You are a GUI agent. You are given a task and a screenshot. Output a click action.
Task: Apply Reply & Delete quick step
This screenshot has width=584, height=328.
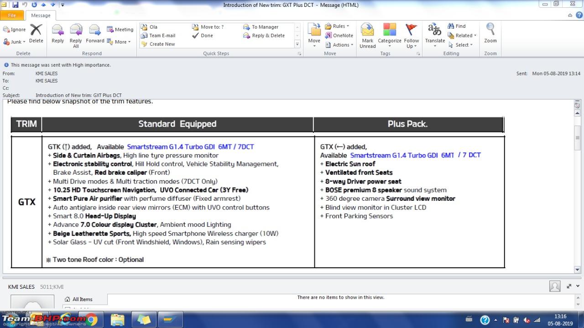point(264,36)
